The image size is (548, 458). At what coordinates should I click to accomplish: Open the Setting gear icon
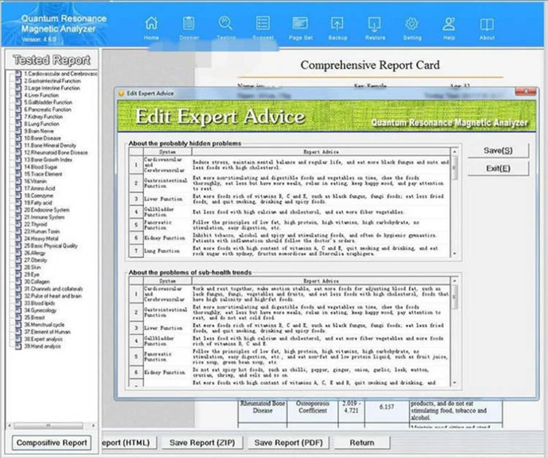click(412, 23)
